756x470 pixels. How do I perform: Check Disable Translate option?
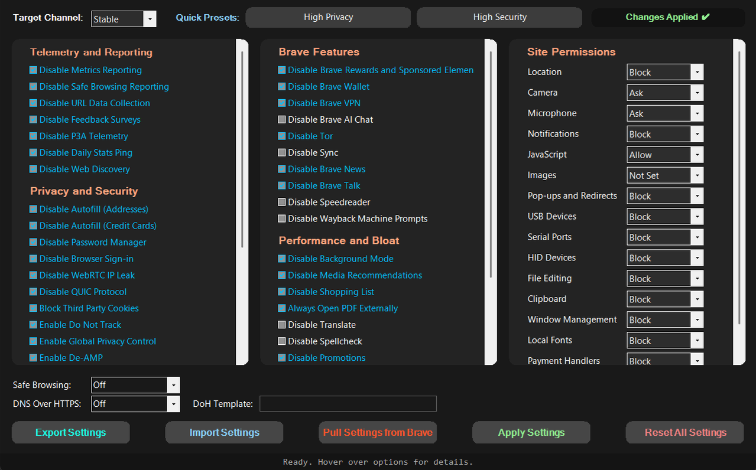click(317, 325)
